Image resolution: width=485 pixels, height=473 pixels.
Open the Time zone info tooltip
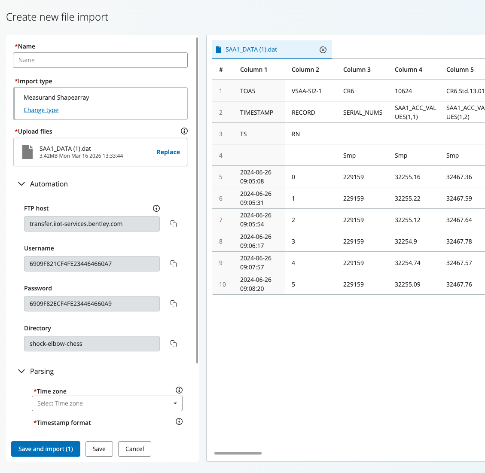(x=179, y=390)
